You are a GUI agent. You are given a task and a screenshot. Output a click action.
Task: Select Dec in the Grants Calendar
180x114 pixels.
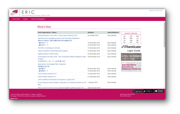137,42
